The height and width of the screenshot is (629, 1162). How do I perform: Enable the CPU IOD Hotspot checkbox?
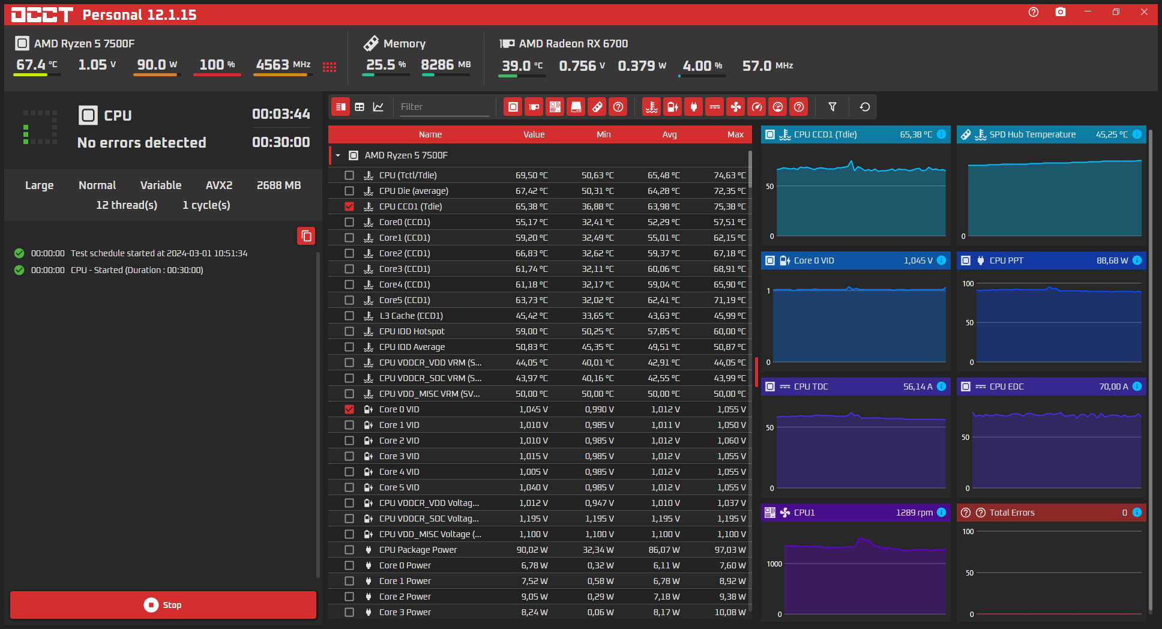tap(349, 331)
